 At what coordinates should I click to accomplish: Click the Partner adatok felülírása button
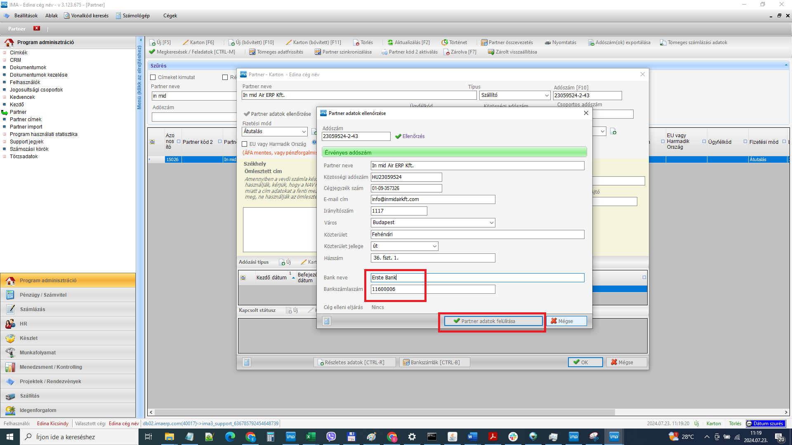(x=493, y=321)
